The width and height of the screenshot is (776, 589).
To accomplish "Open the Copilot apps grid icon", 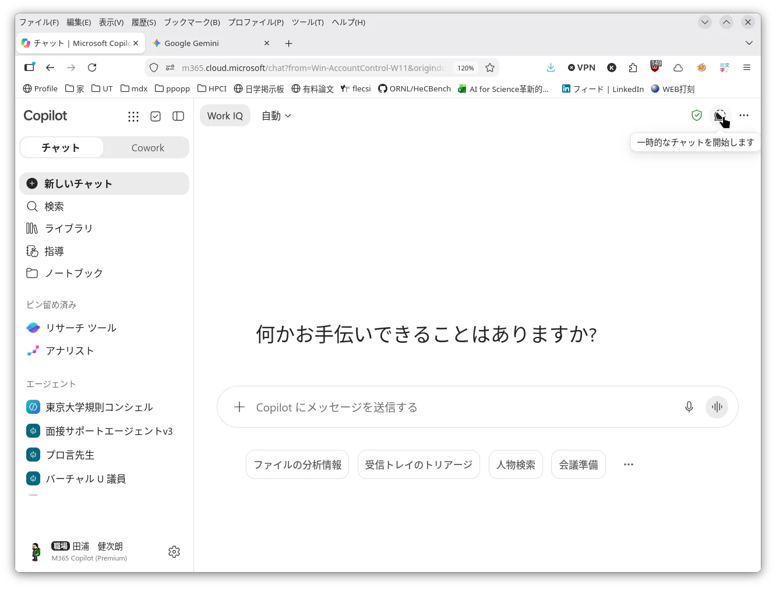I will [x=133, y=116].
